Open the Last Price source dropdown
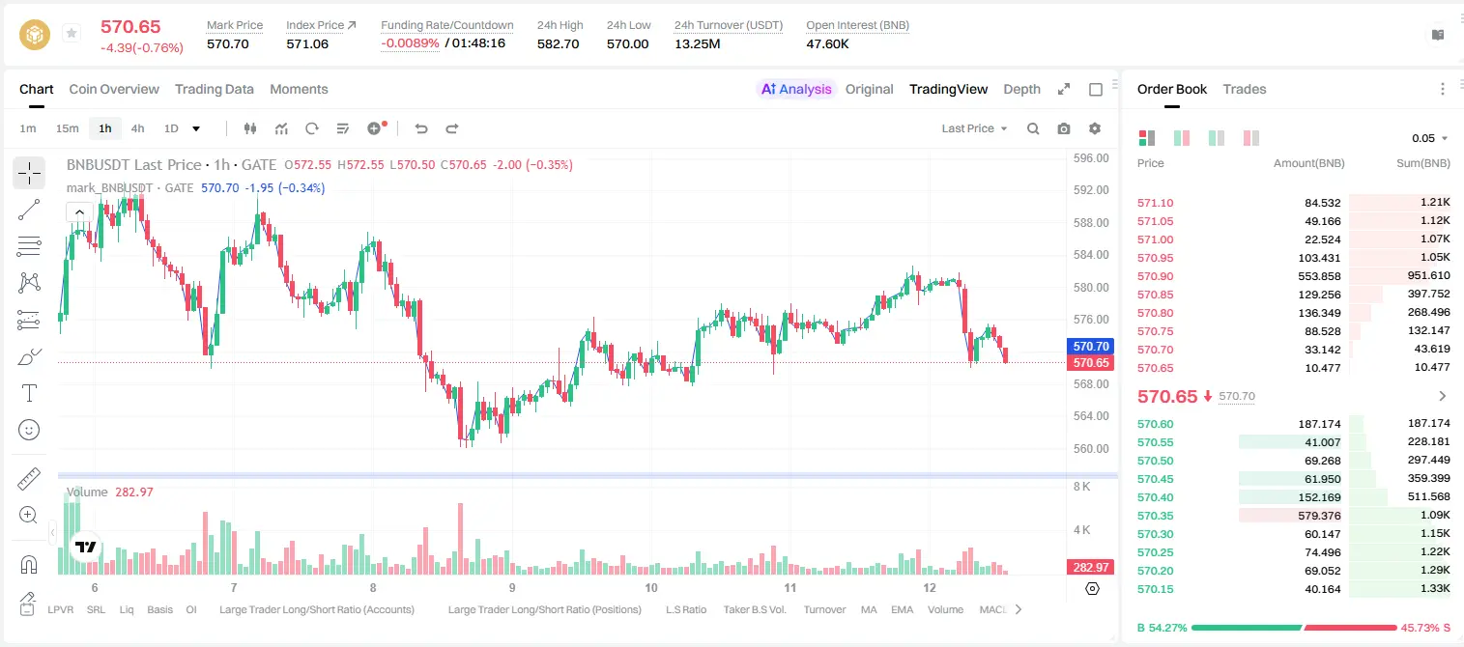The image size is (1464, 647). (x=974, y=128)
